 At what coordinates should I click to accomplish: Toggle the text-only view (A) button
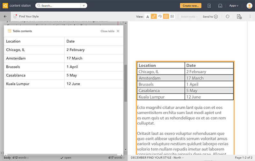click(148, 16)
